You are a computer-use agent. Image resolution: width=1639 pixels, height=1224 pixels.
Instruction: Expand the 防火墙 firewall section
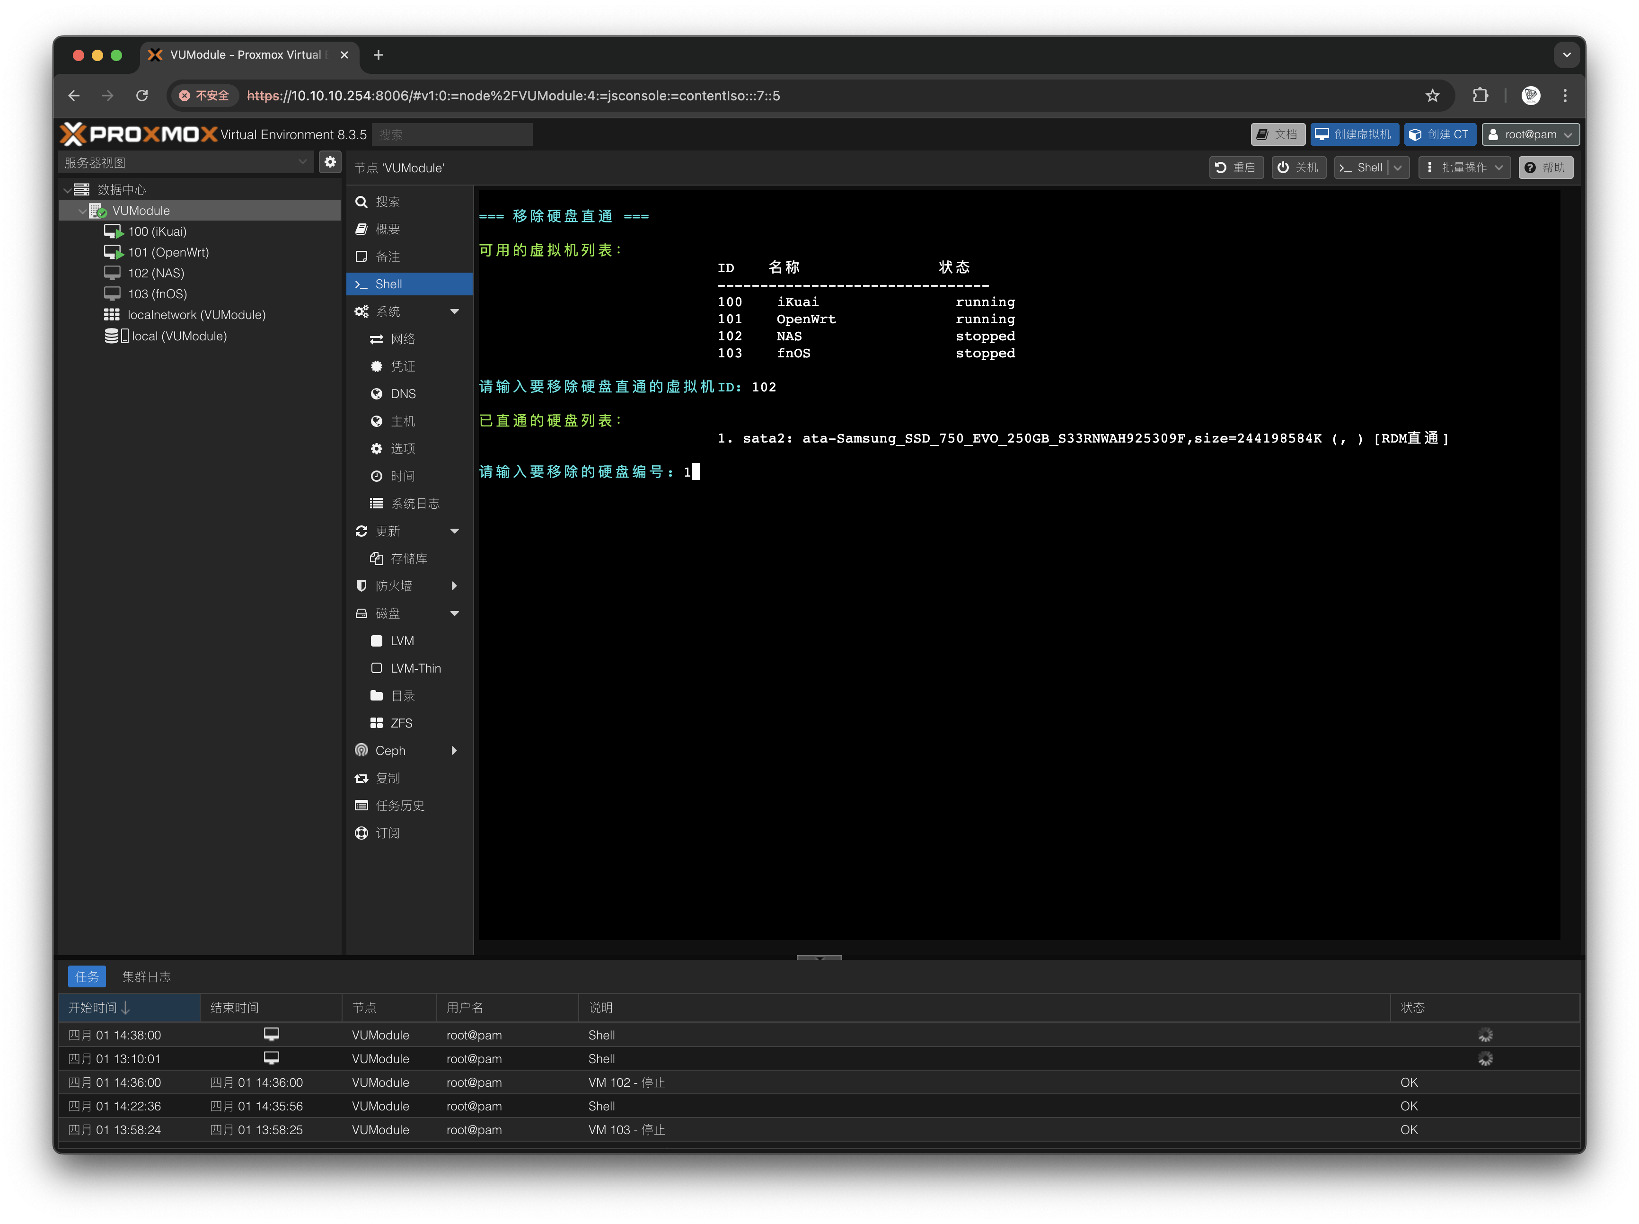pos(455,586)
